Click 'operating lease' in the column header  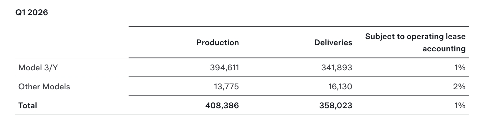click(x=436, y=36)
